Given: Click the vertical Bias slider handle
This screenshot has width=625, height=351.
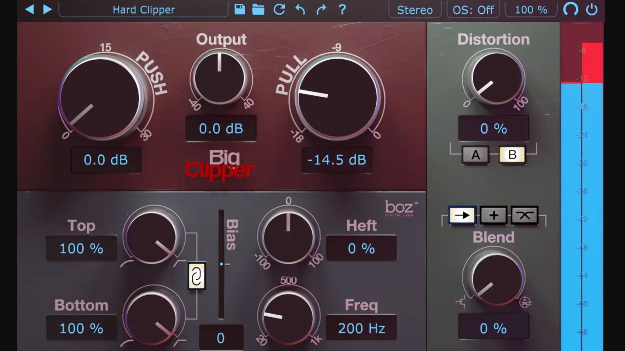Looking at the screenshot, I should pos(221,264).
